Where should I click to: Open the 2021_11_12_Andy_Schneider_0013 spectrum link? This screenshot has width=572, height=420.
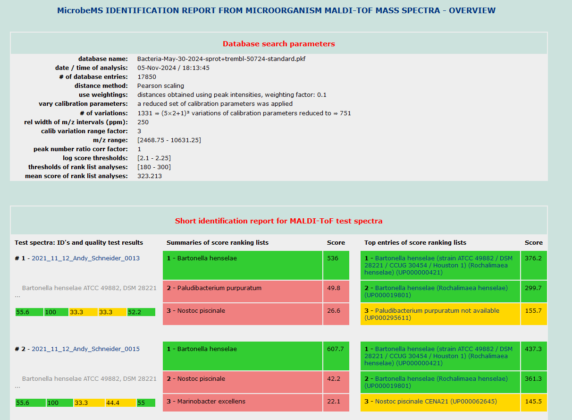[x=85, y=258]
